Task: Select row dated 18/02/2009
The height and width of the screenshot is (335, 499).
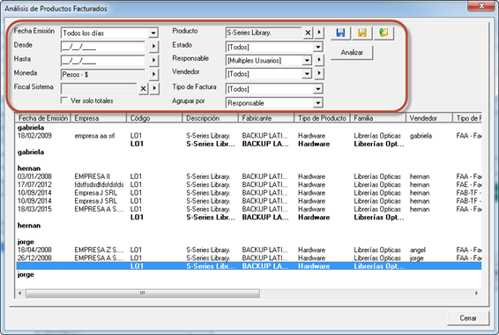Action: (249, 136)
